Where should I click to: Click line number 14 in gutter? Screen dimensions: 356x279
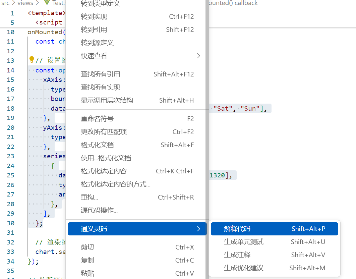pos(10,70)
